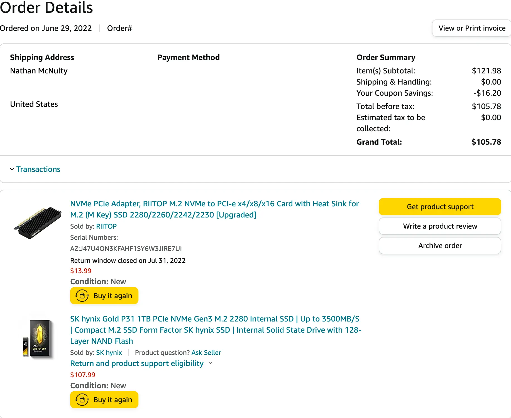
Task: Click Write a product review
Action: pyautogui.click(x=440, y=226)
